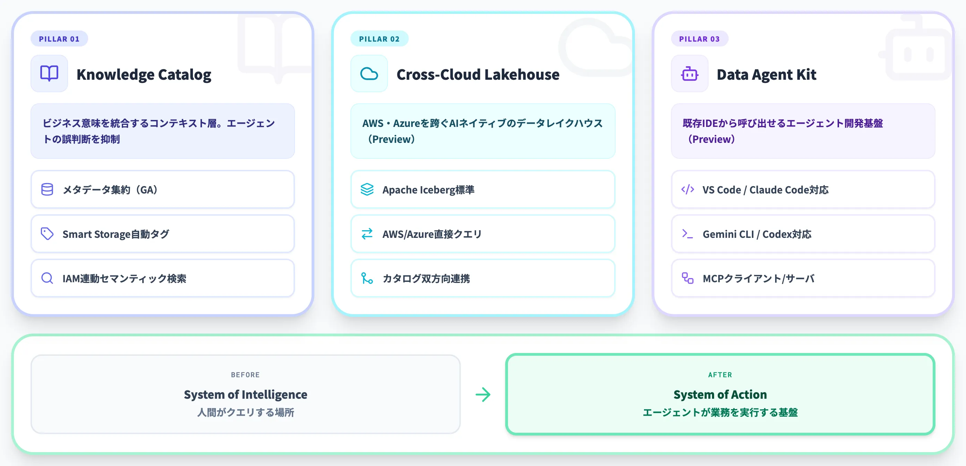Click the code brackets icon for VS Code / Claude Code対応
Screen dimensions: 966x466
pyautogui.click(x=688, y=190)
